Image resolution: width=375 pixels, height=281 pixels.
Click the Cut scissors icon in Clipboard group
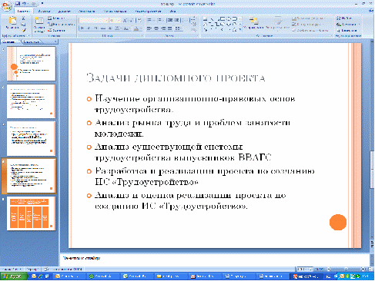point(23,18)
